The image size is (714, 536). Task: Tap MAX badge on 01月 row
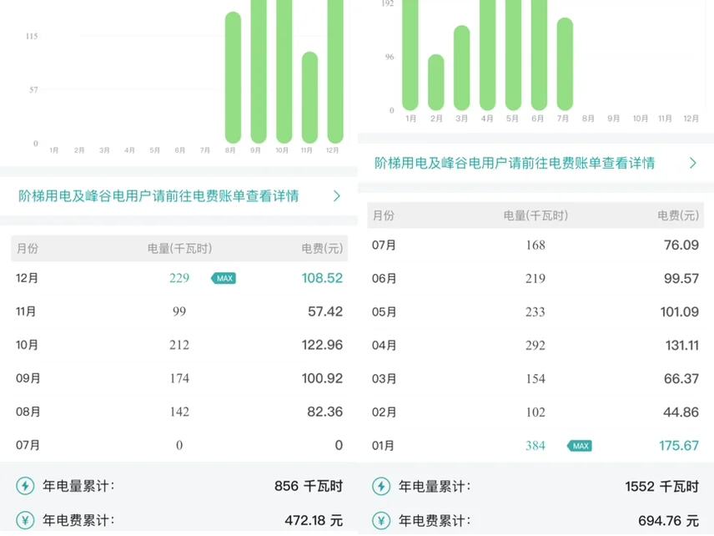pos(580,446)
